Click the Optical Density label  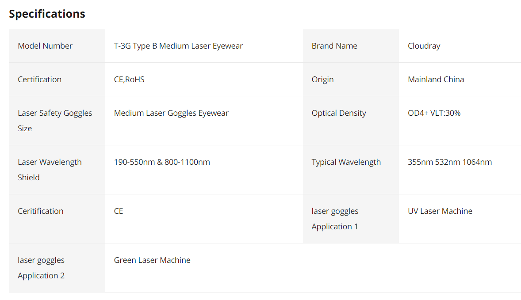click(339, 113)
